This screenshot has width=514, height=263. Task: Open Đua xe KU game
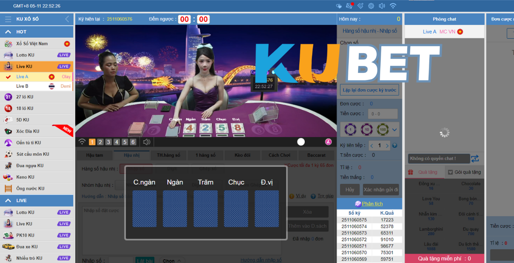(x=36, y=247)
